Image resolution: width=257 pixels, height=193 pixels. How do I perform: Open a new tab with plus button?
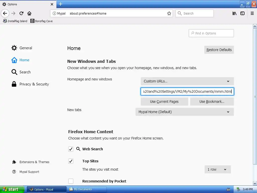click(60, 4)
